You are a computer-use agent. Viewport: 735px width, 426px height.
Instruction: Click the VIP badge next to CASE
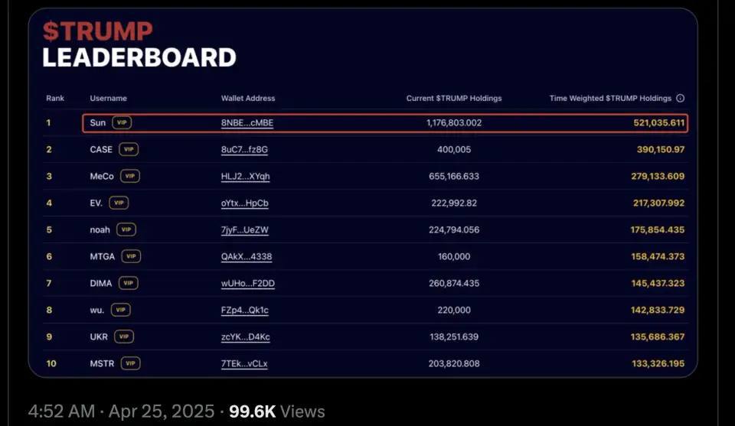coord(129,149)
